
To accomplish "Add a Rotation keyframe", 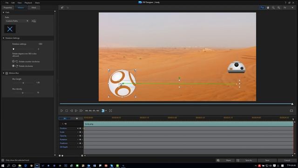I will coord(80,140).
